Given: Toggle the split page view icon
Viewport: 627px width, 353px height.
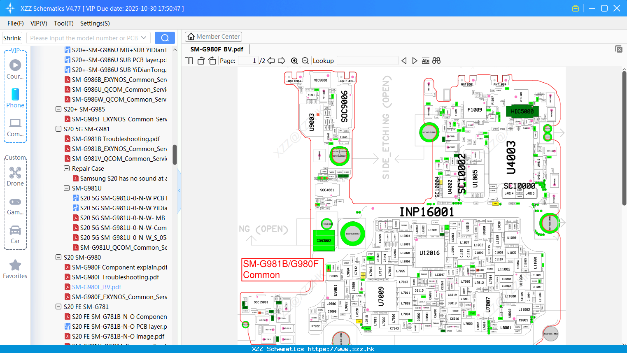Looking at the screenshot, I should [x=189, y=61].
